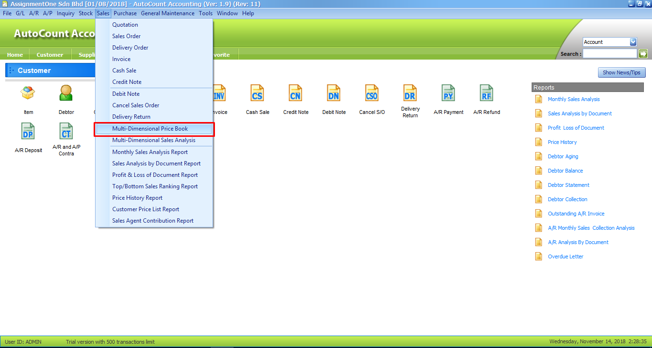The width and height of the screenshot is (652, 348).
Task: Click the Overdue Letter report icon
Action: pos(539,256)
